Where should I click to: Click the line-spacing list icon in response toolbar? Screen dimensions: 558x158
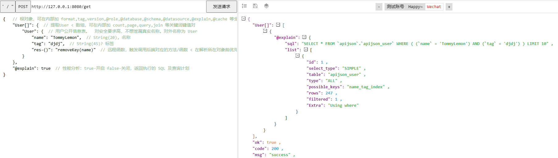click(x=244, y=6)
